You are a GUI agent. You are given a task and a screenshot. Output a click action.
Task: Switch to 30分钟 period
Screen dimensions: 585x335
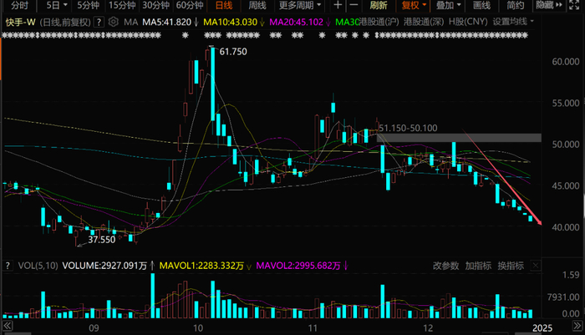coord(156,5)
